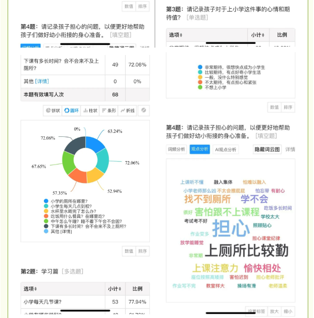Toggle legend dot for 下课有多长时间

point(46,226)
